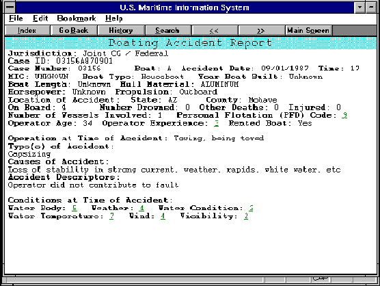This screenshot has height=286, width=380.
Task: Click the Search button
Action: 167,31
